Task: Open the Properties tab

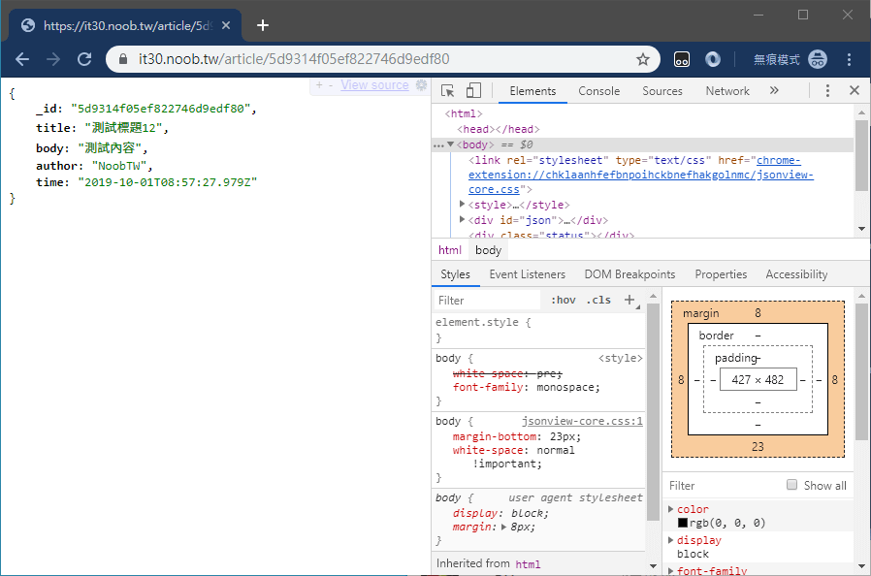Action: click(721, 274)
